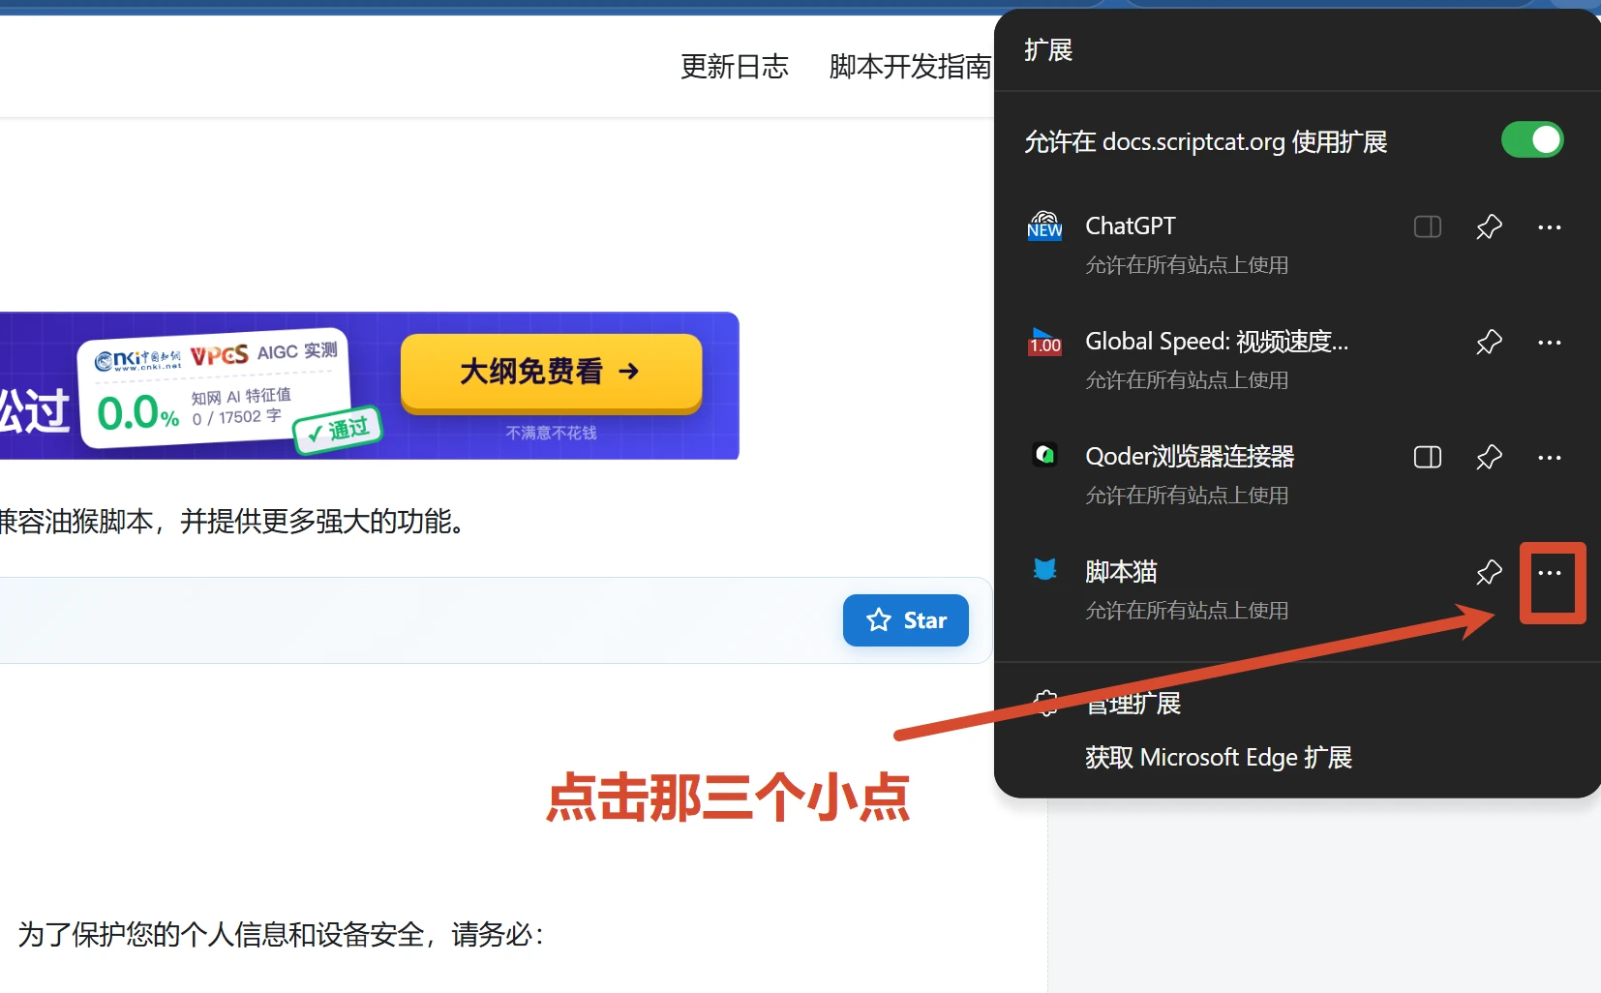Open the 更新日志 nav item
This screenshot has width=1601, height=993.
tap(735, 67)
